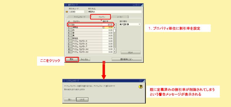Click scroll-up arrow beside row 10 discount
The width and height of the screenshot is (231, 107).
click(115, 49)
